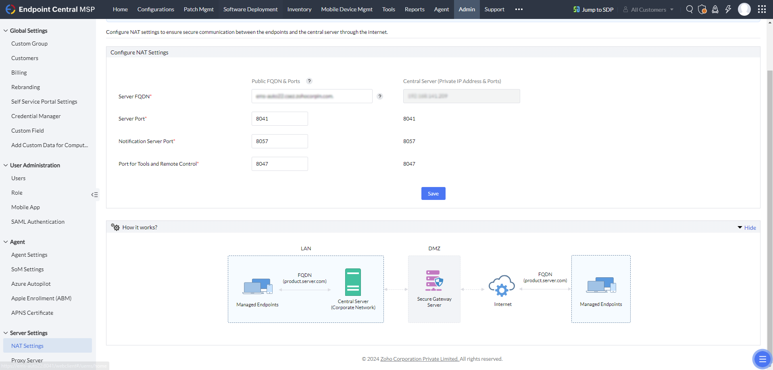Click the lightning bolt quick actions icon
Screen dimensions: 773x370
728,9
